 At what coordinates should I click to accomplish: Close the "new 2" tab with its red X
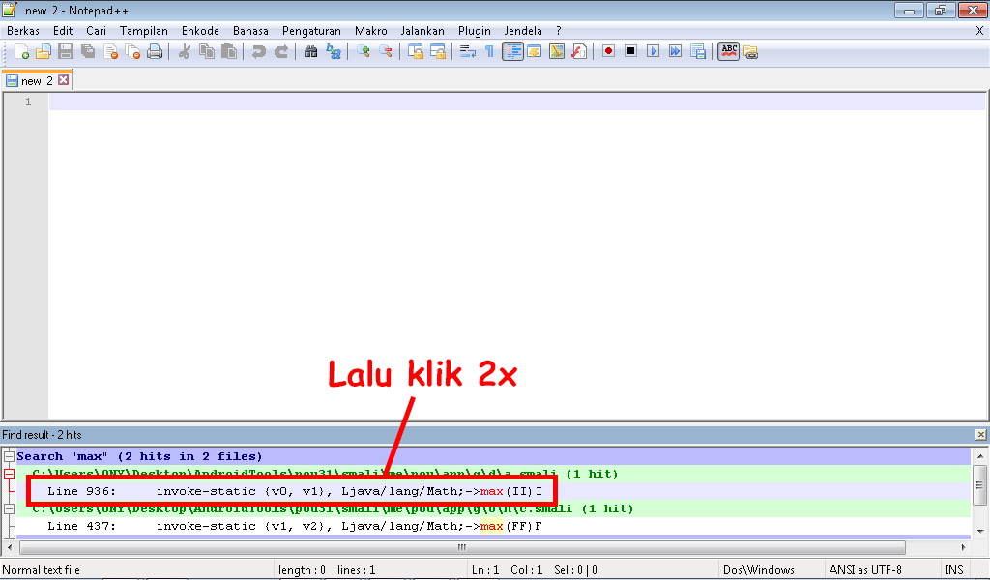point(63,80)
